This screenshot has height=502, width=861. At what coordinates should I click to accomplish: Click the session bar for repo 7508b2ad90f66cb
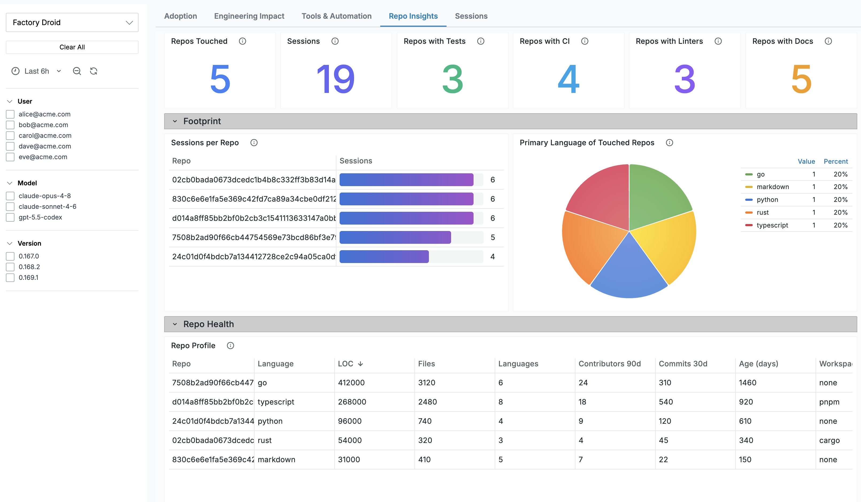pos(395,238)
